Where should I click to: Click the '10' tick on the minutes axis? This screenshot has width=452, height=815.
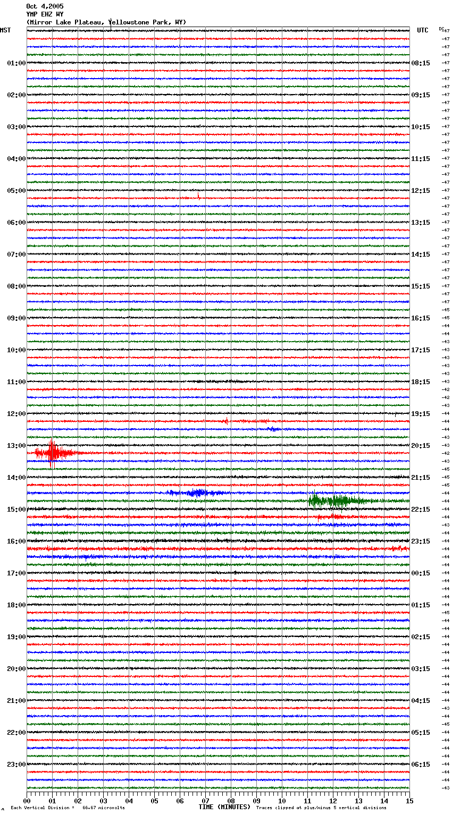(282, 801)
